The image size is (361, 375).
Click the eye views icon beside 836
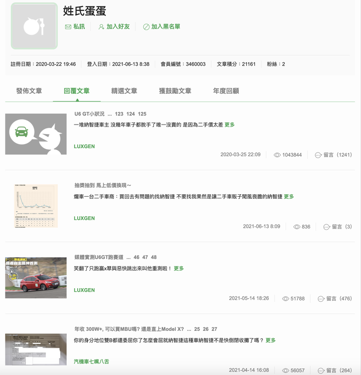297,227
